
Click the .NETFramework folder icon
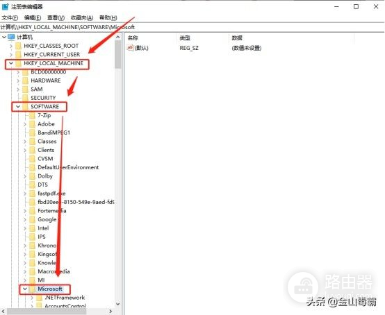pyautogui.click(x=39, y=298)
